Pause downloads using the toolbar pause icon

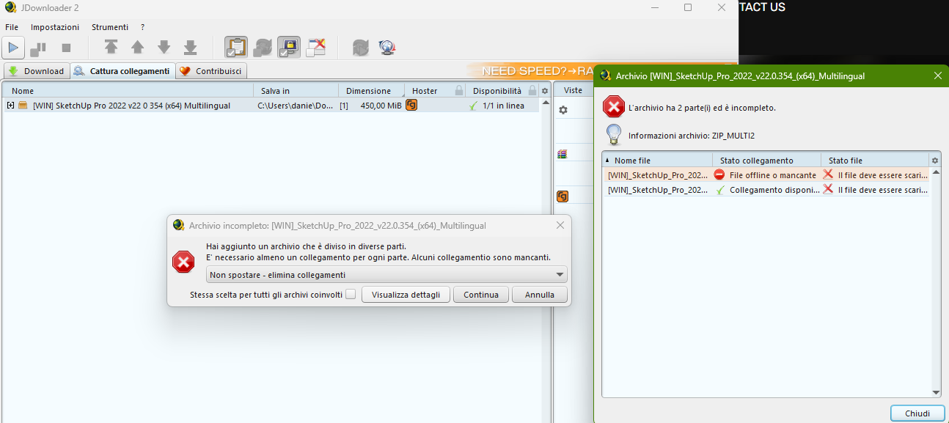pyautogui.click(x=38, y=48)
